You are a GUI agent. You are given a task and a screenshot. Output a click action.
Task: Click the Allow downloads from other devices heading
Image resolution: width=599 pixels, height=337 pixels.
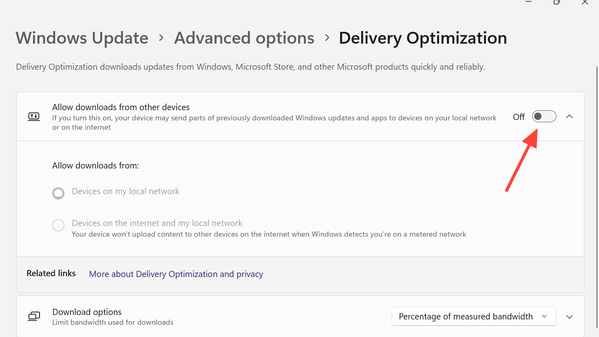tap(121, 107)
